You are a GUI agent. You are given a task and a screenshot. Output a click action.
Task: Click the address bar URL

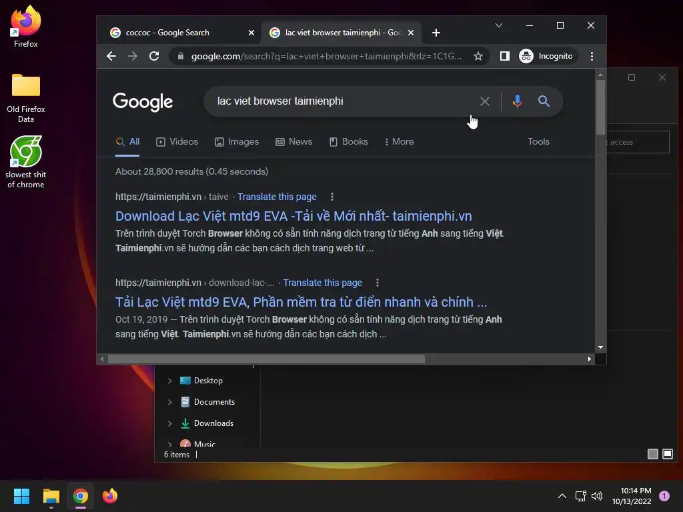[325, 56]
